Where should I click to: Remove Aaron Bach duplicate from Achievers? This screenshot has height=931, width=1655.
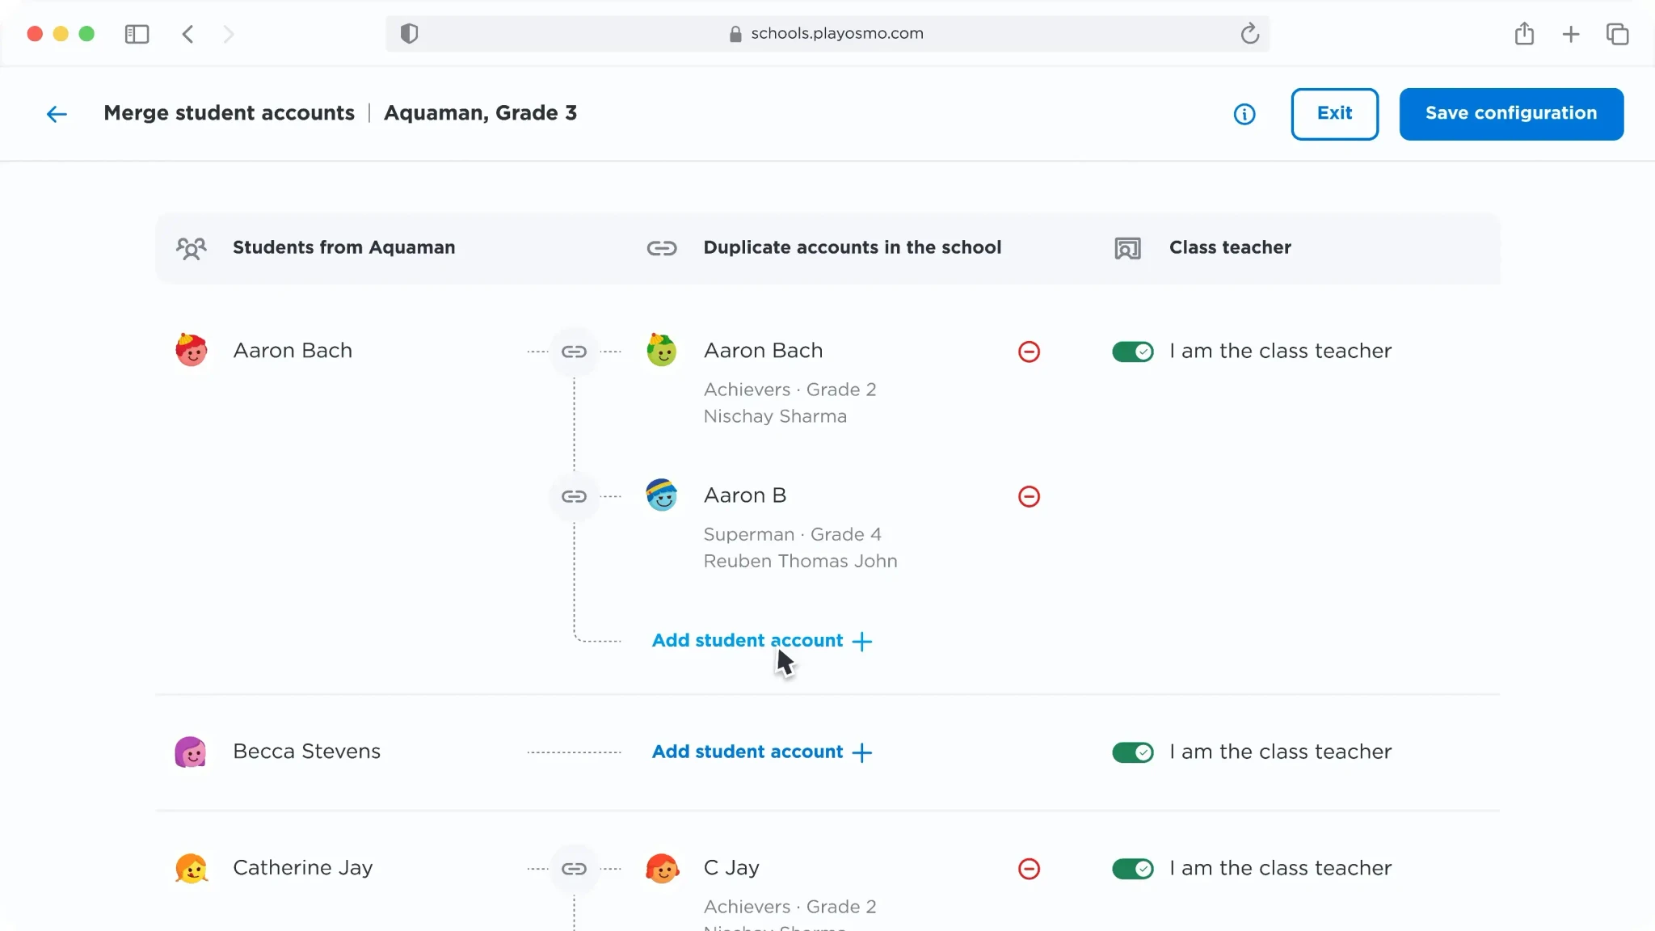(x=1029, y=352)
